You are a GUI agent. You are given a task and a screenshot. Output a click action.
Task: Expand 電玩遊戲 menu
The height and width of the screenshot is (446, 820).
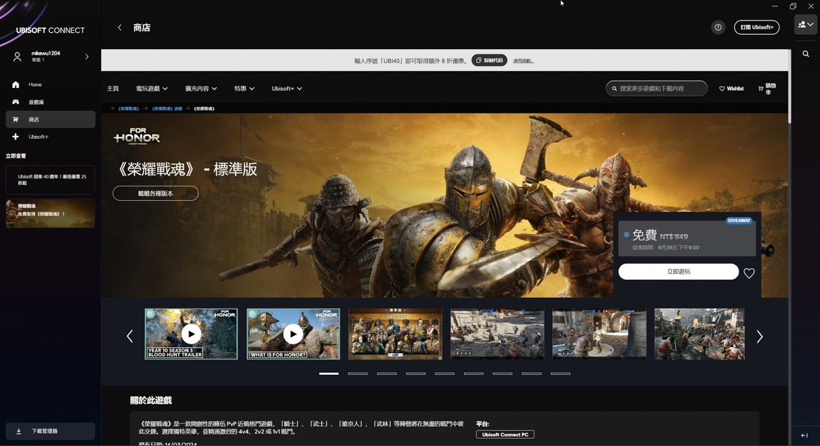tap(152, 89)
